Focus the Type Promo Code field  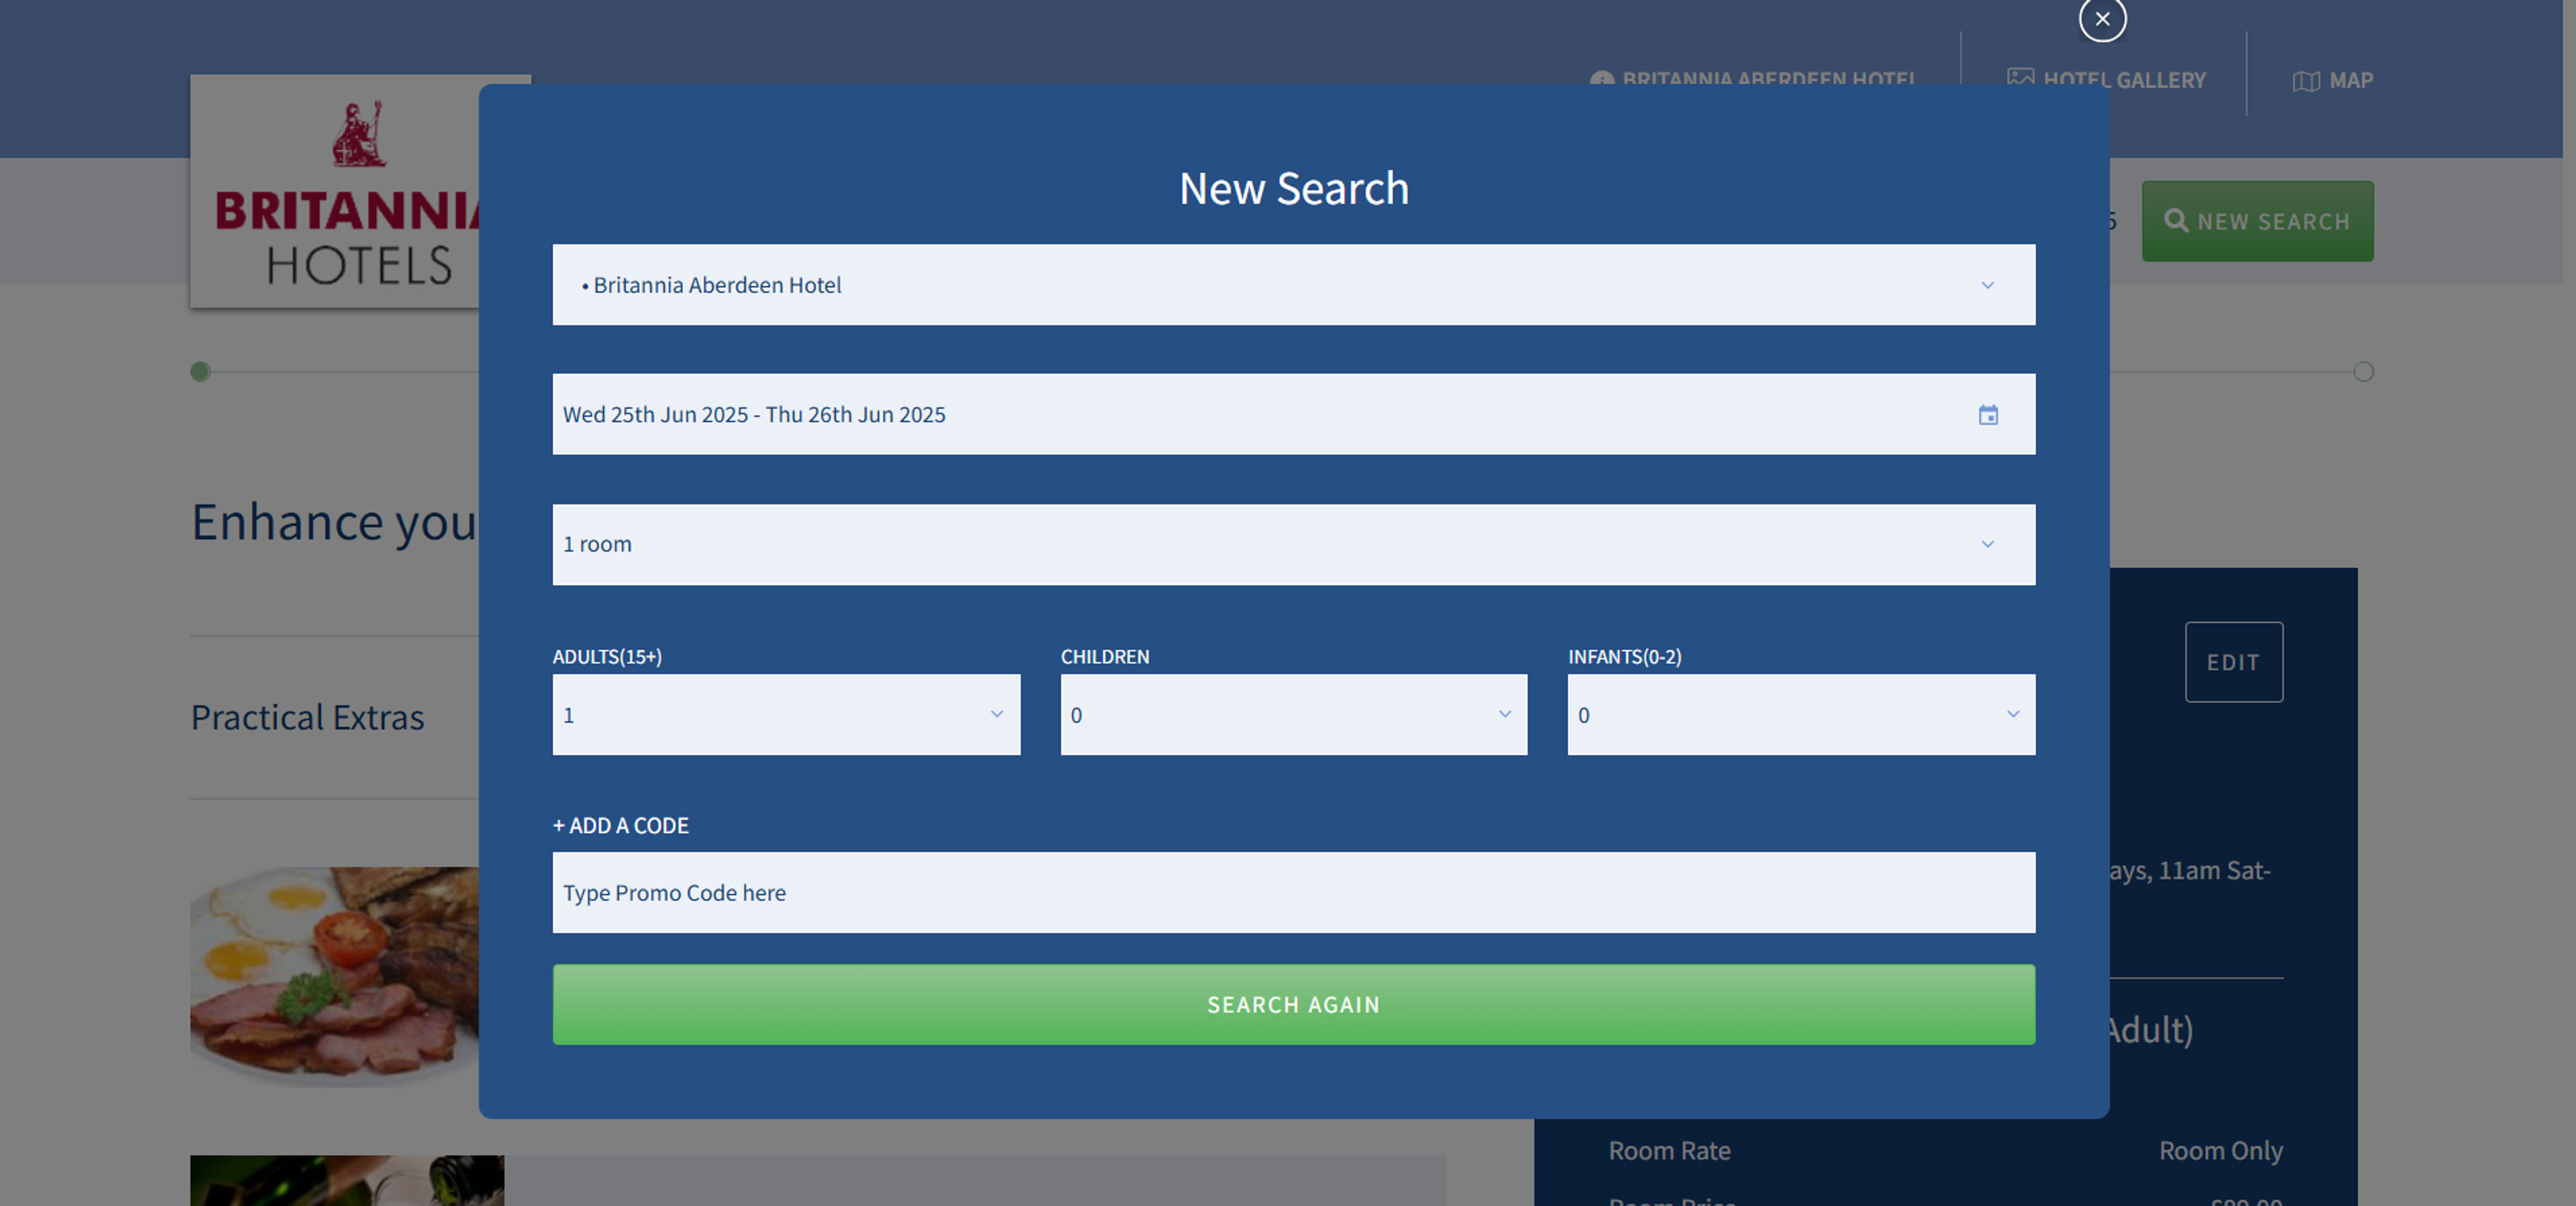coord(1293,893)
